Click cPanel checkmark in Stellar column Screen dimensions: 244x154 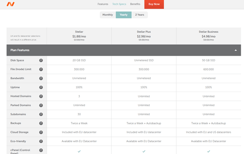(79, 151)
